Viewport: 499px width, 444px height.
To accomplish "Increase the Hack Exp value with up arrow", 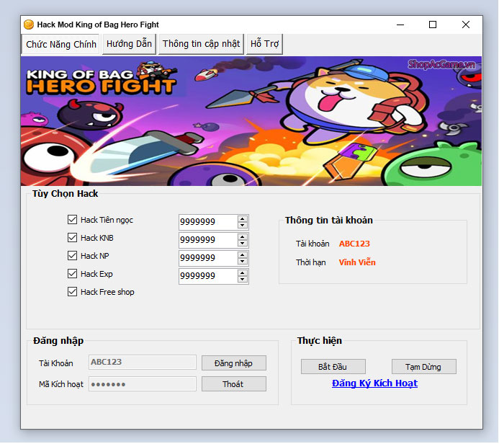I will tap(243, 273).
